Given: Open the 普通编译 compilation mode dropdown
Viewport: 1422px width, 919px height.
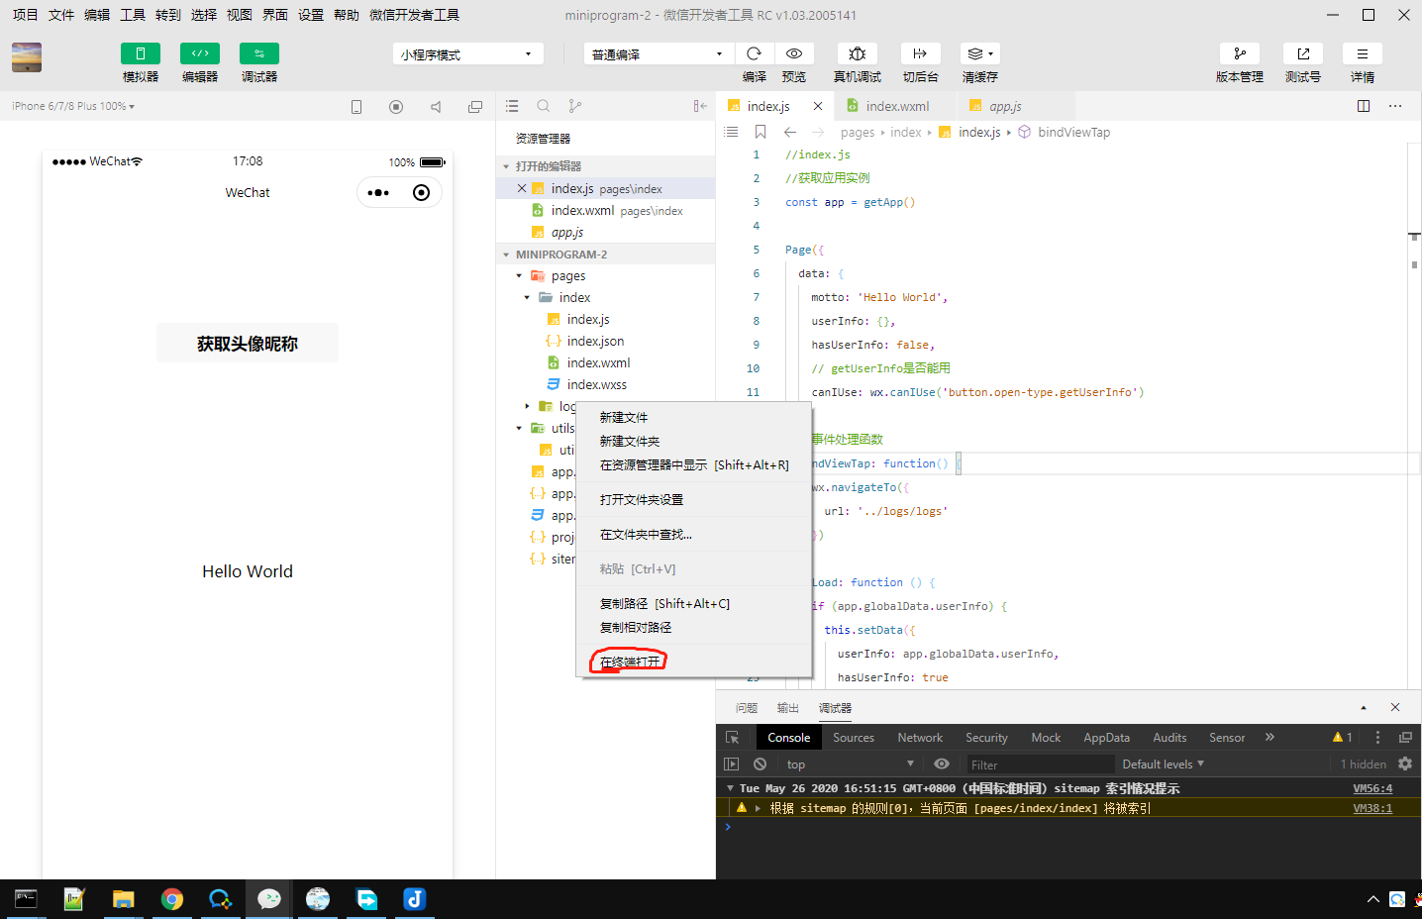Looking at the screenshot, I should 657,52.
